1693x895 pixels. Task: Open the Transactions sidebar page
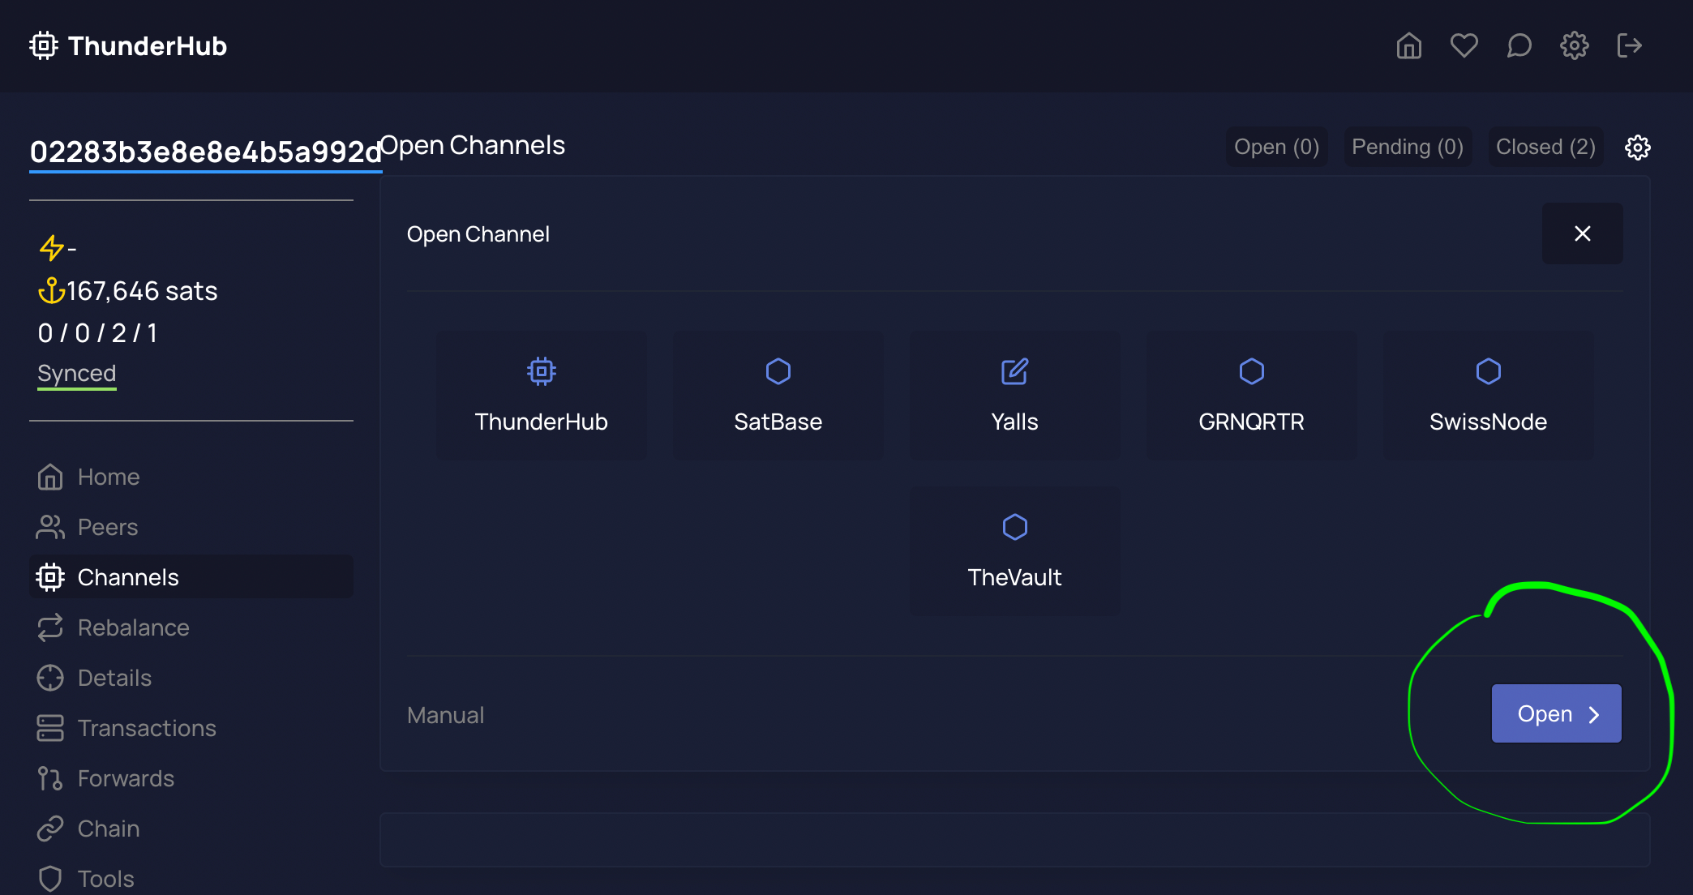click(146, 728)
